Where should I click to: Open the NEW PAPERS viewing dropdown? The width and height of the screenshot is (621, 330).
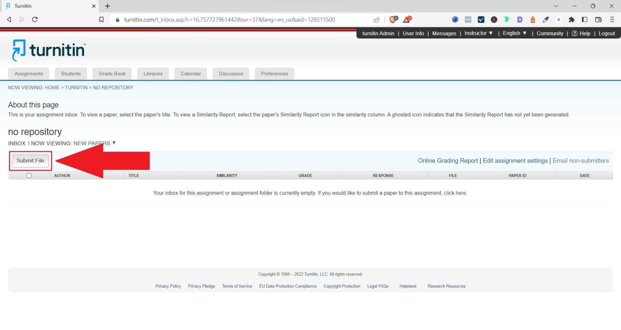[95, 143]
